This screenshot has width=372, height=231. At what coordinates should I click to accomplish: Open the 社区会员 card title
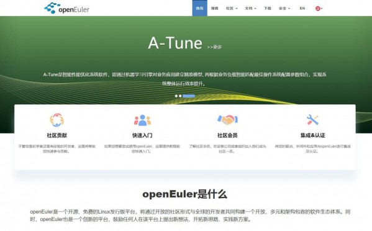227,135
